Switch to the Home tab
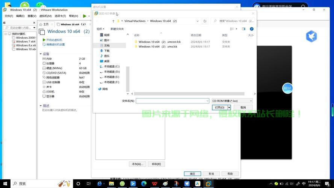 pos(45,24)
